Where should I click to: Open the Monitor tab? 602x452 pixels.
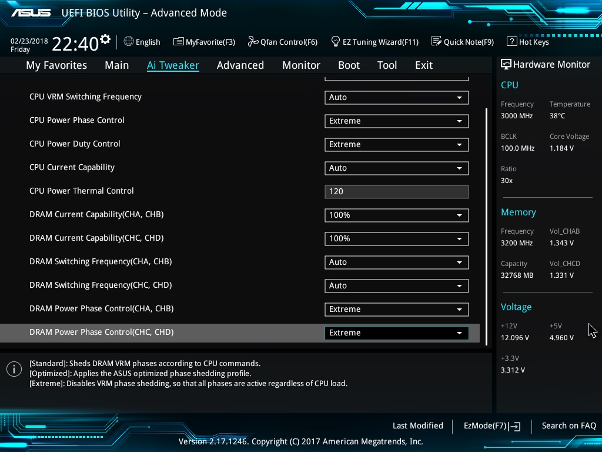point(301,65)
